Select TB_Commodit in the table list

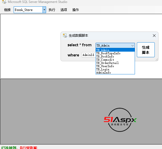pos(115,60)
